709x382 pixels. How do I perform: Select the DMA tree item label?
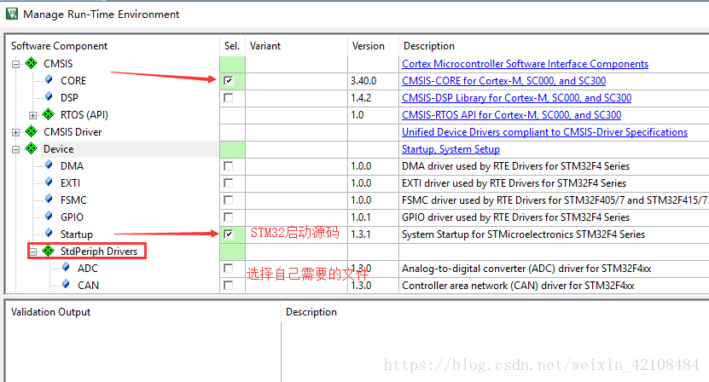tap(72, 166)
